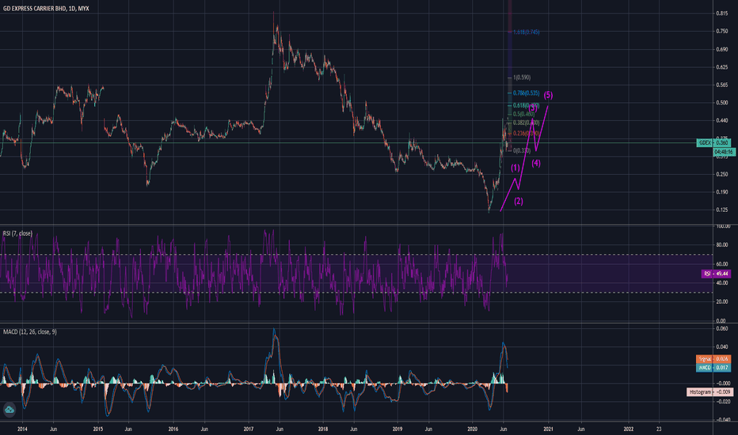Click the 2018 time axis label
This screenshot has height=435, width=738.
tap(323, 429)
